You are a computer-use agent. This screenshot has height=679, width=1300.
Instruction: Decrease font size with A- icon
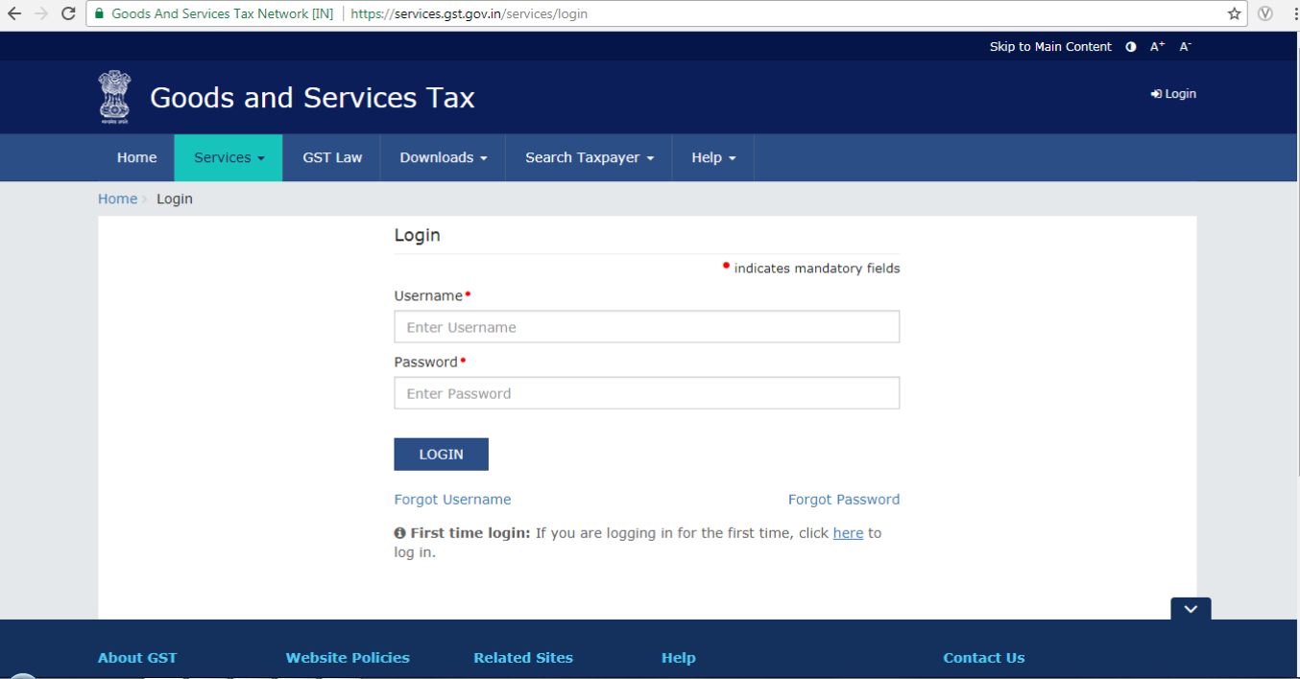pos(1185,46)
